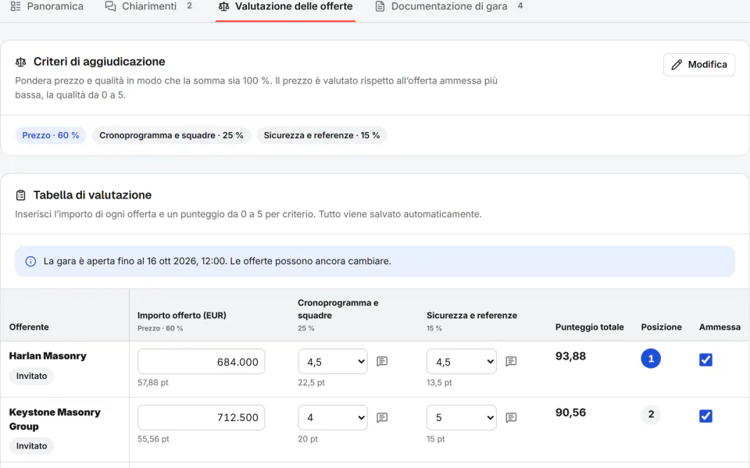Viewport: 750px width, 468px height.
Task: Click the Panoramica tab icon
Action: tap(16, 7)
